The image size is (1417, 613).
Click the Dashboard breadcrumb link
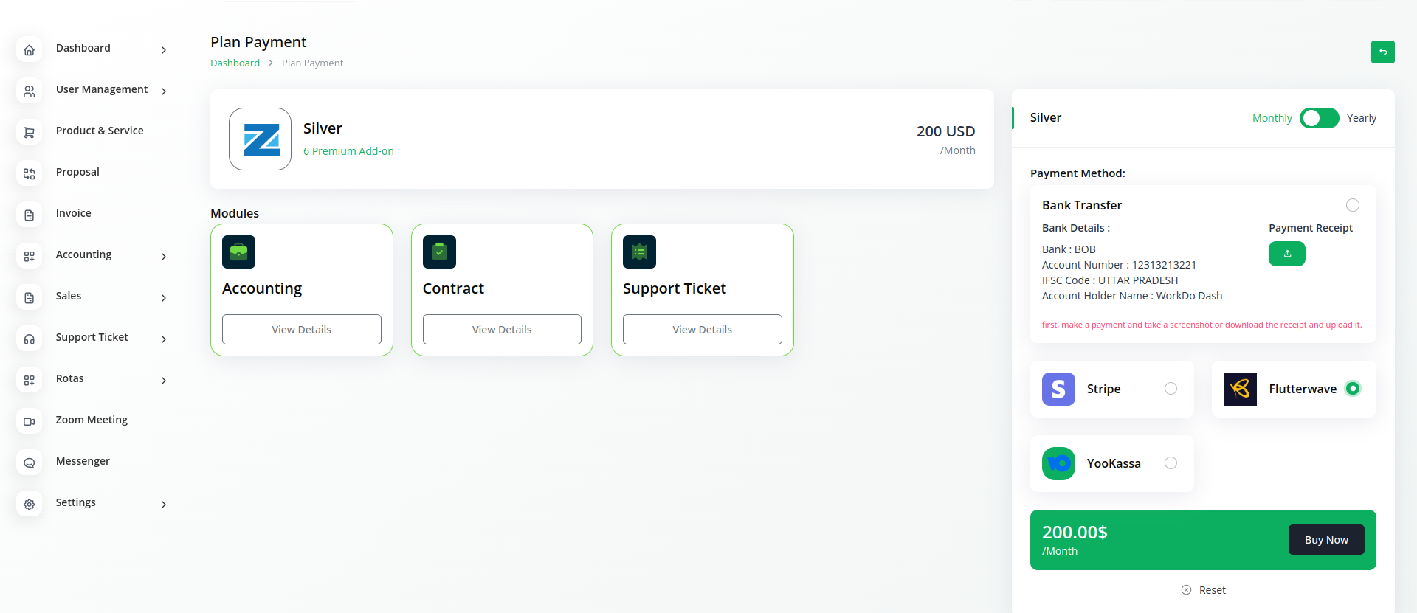235,63
